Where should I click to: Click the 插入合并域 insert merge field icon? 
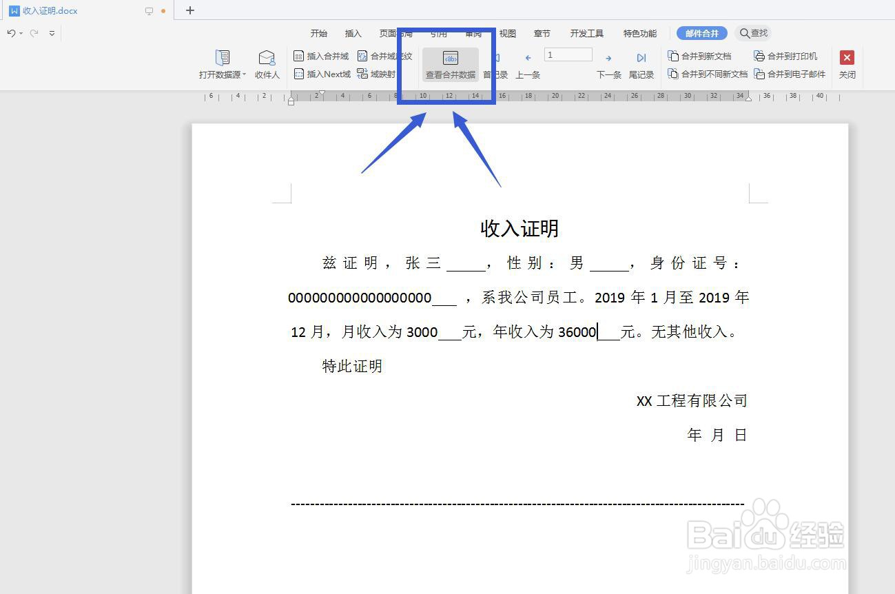321,56
